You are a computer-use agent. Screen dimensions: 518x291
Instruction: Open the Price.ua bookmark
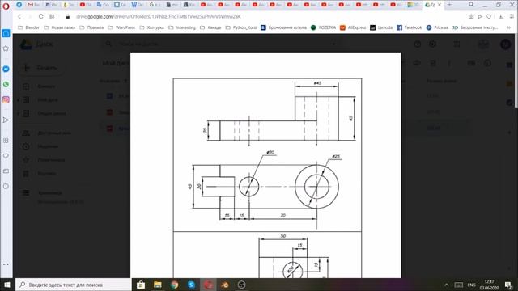(437, 27)
